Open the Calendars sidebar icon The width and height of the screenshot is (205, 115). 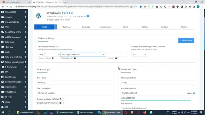point(2,42)
